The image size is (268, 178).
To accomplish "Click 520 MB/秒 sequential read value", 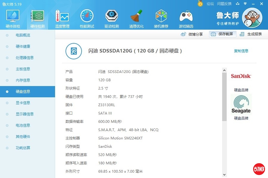I will [x=107, y=155].
